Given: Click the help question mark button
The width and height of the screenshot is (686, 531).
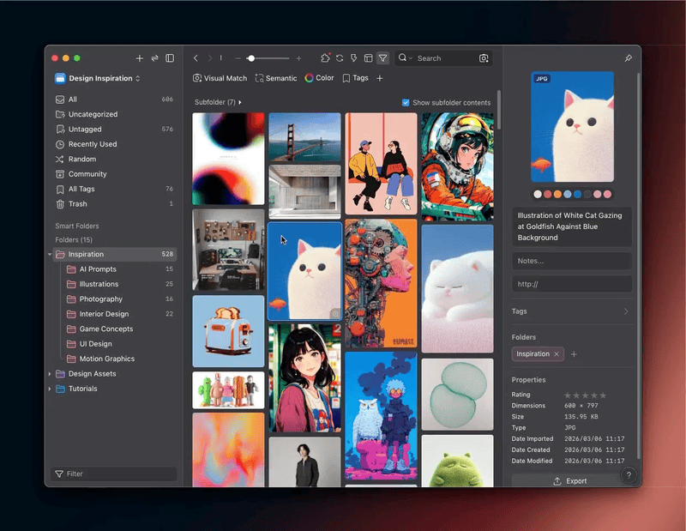Looking at the screenshot, I should click(x=629, y=475).
